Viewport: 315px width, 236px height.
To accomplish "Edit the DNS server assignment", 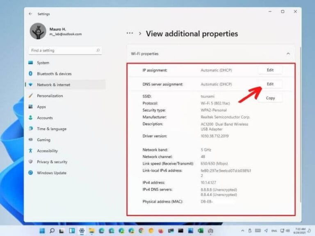I will click(270, 84).
